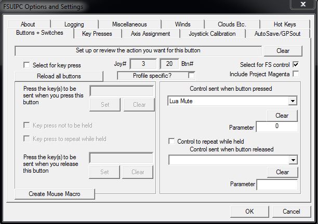
Task: Toggle the Select for FS control checkbox
Action: pyautogui.click(x=296, y=64)
